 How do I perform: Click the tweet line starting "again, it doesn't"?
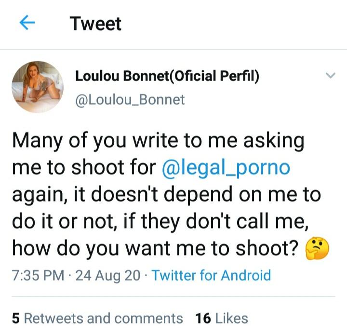[165, 195]
